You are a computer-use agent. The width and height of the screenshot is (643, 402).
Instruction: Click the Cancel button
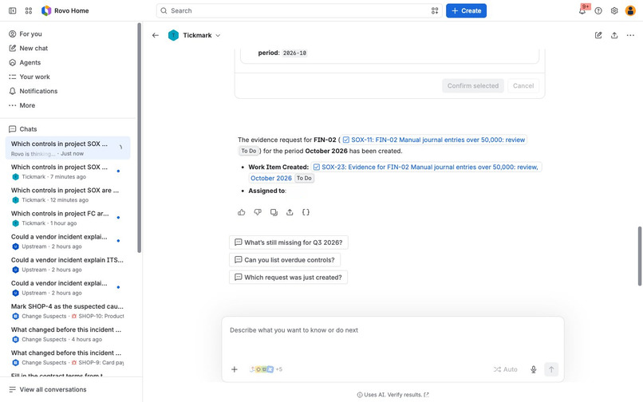(523, 85)
